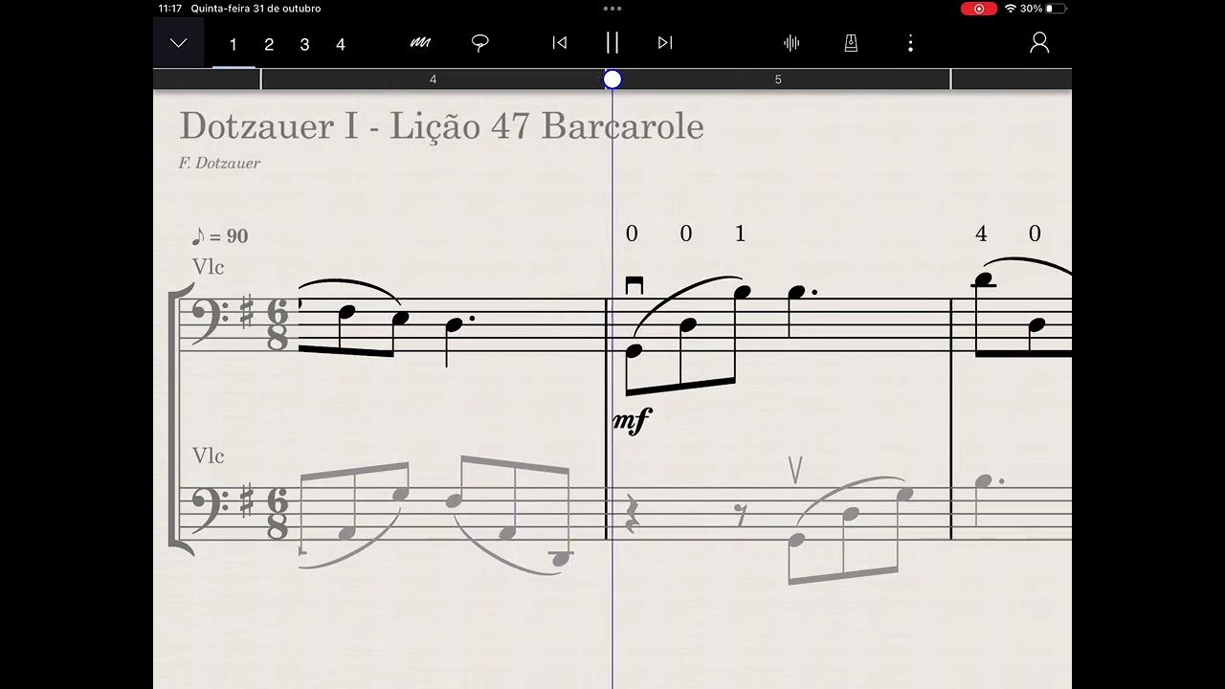
Task: Select the mf dynamic marking
Action: pos(632,420)
